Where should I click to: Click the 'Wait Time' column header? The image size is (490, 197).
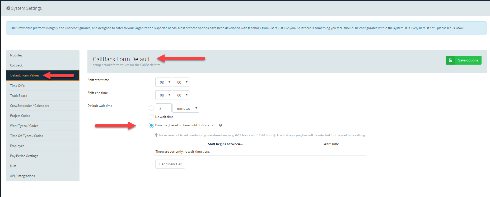click(x=331, y=144)
